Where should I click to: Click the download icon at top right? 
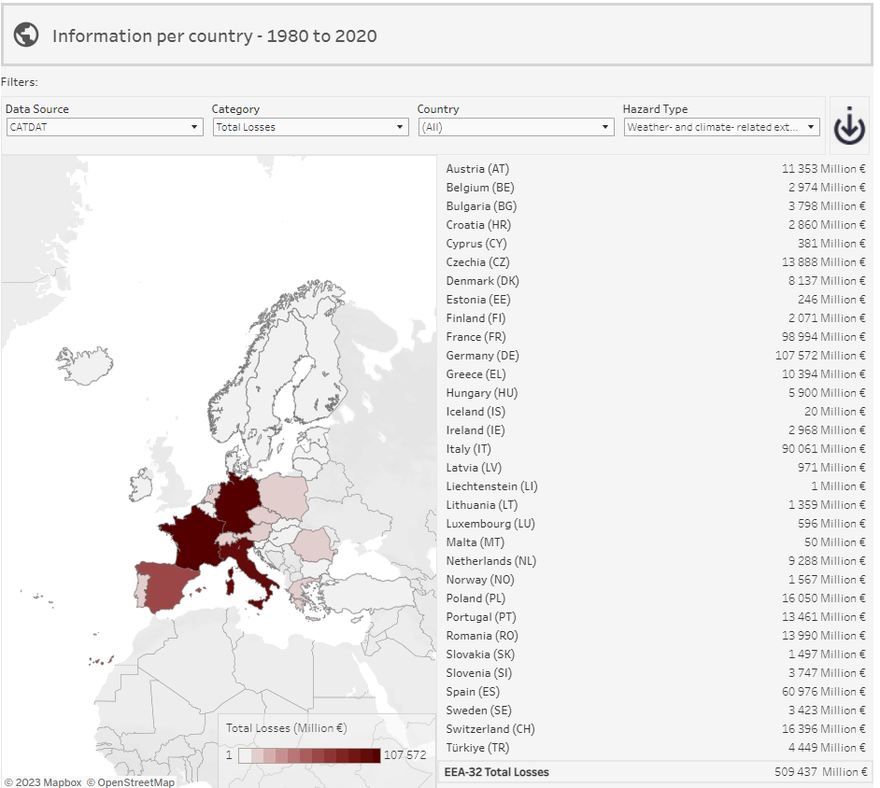pyautogui.click(x=848, y=126)
